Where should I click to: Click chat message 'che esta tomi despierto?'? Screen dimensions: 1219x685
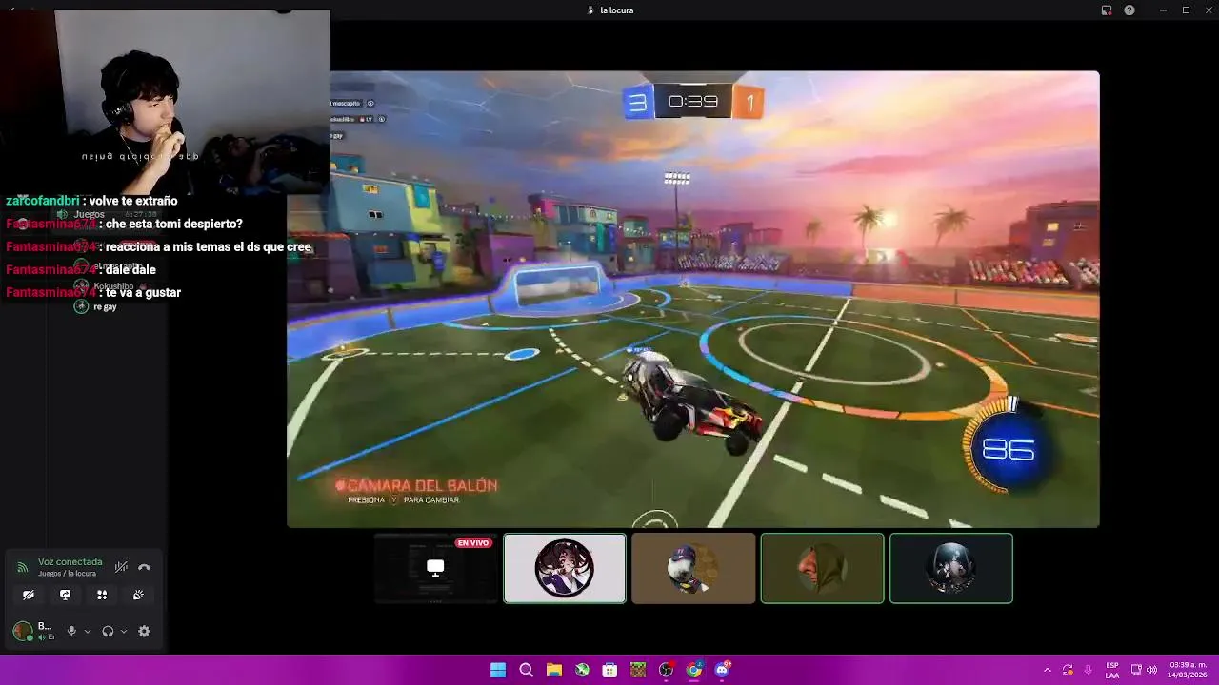click(x=174, y=224)
